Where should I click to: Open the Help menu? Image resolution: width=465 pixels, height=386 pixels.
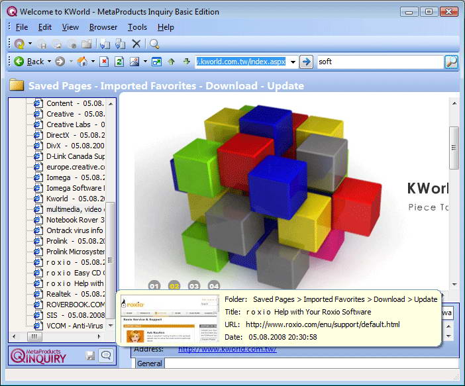[x=166, y=27]
